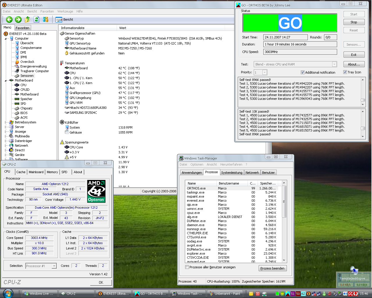Open the Bericht report toolbar button
The width and height of the screenshot is (372, 298).
point(65,19)
